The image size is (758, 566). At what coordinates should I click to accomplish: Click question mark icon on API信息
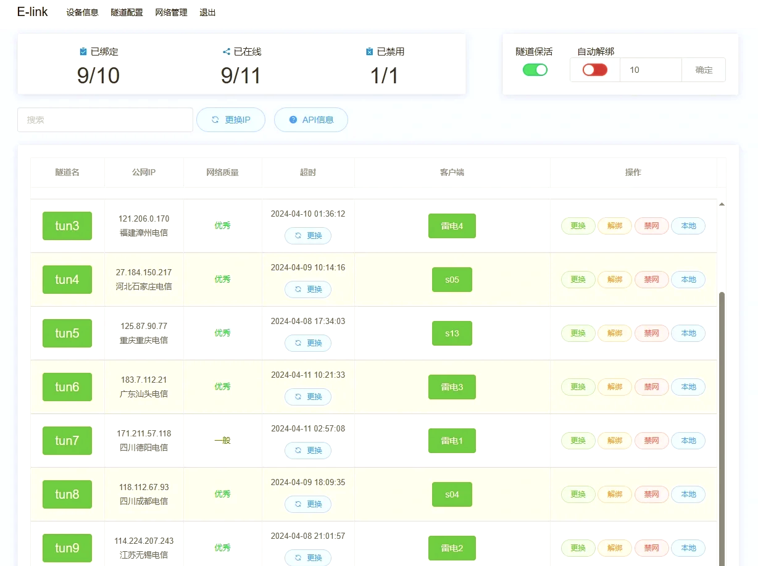(293, 120)
